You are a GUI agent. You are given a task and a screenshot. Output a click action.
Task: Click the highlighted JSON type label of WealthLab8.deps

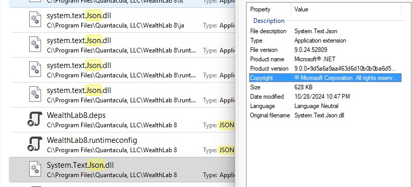point(226,125)
